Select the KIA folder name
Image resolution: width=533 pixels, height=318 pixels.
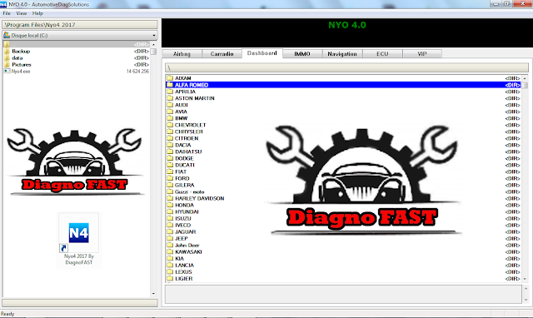tap(180, 259)
